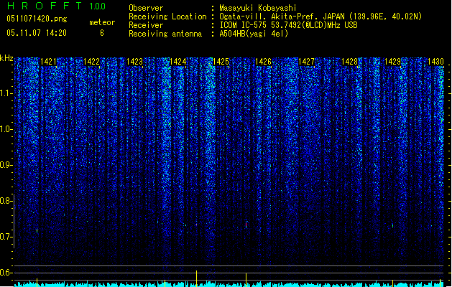This screenshot has height=287, width=452.
Task: Select the A504HB(yagi 4el) antenna text
Action: coord(254,34)
